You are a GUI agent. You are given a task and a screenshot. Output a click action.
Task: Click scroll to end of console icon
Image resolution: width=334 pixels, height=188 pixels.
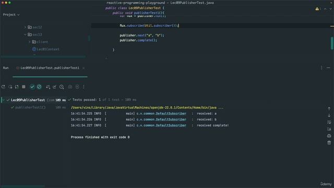pyautogui.click(x=329, y=129)
